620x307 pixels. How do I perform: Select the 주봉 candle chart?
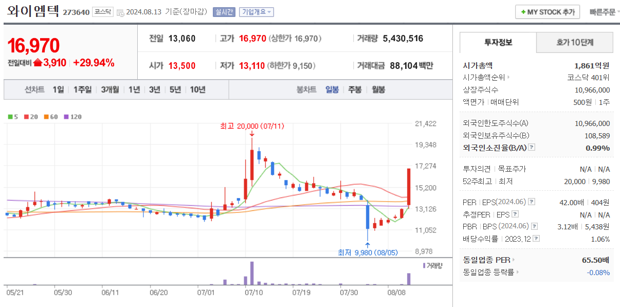(355, 89)
